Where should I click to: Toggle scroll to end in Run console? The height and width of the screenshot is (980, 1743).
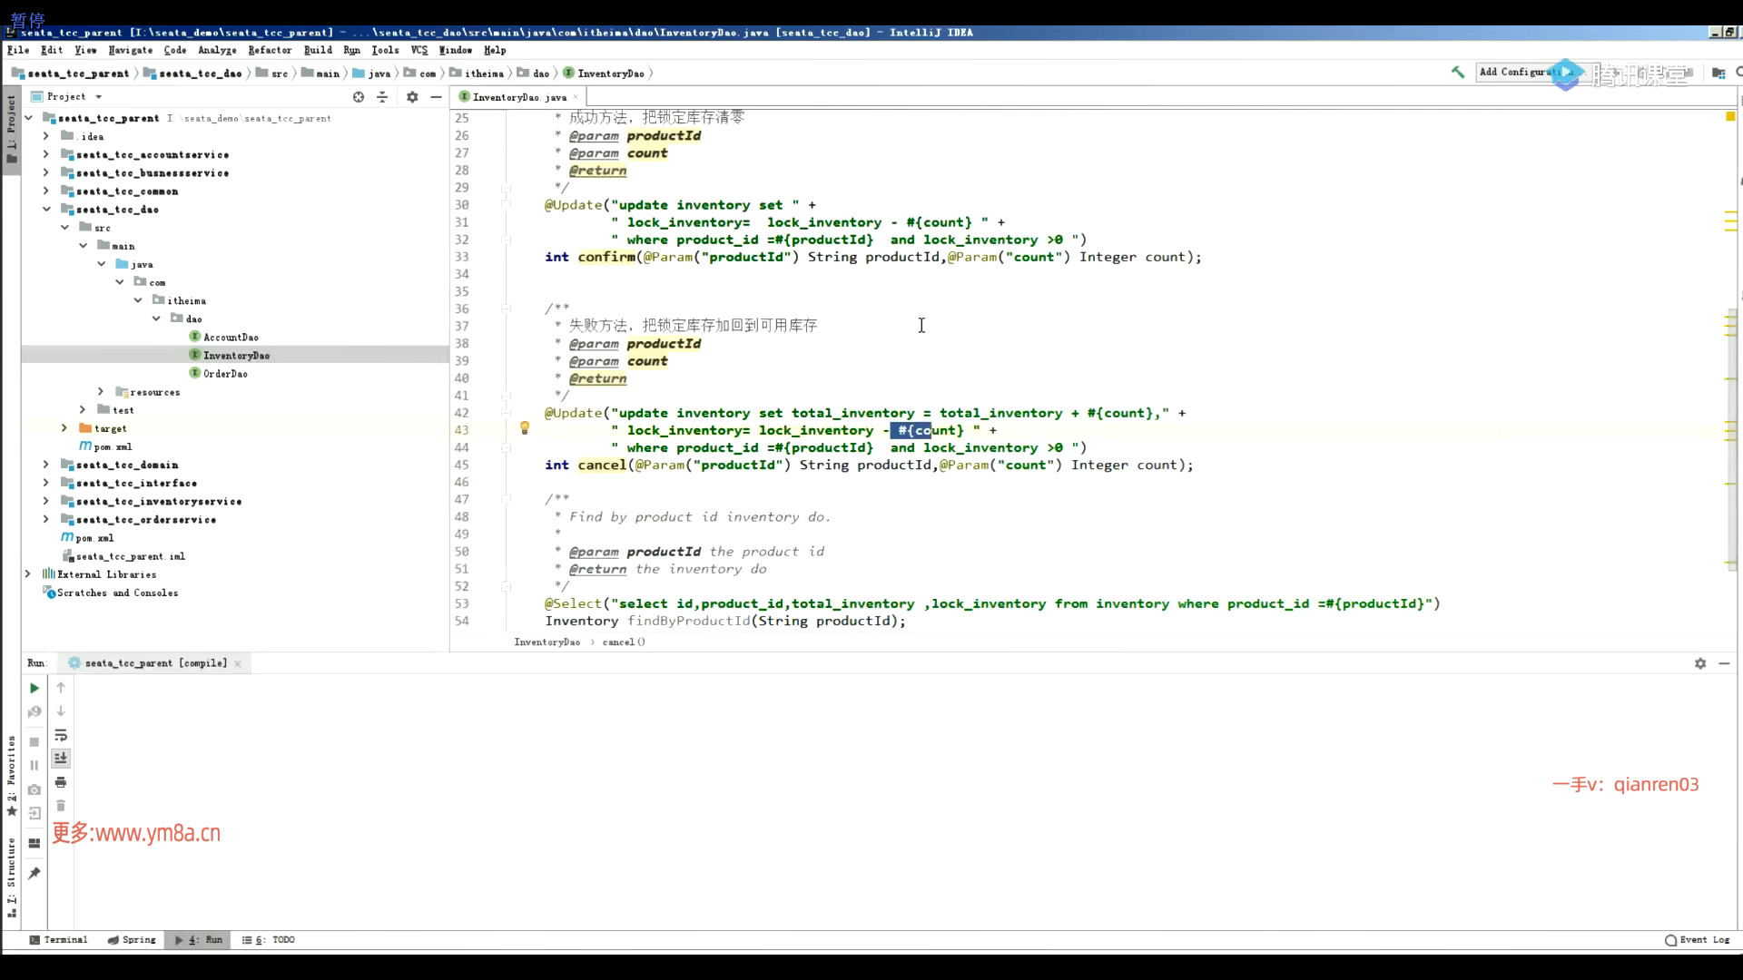[x=61, y=758]
